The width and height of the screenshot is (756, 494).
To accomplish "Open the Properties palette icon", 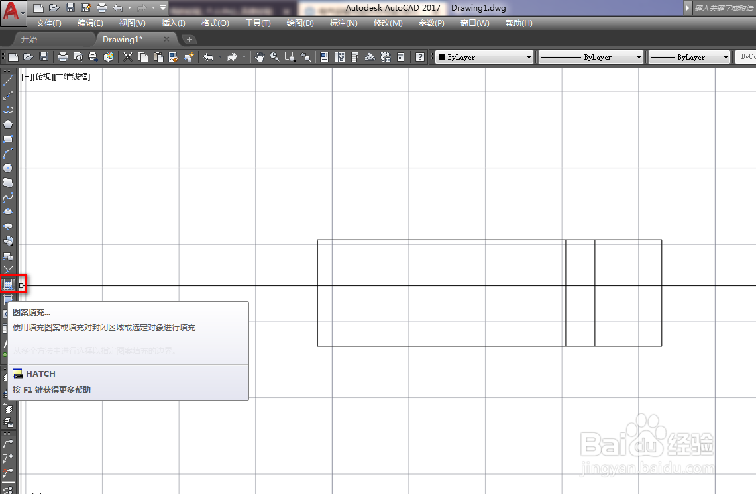I will [x=325, y=57].
